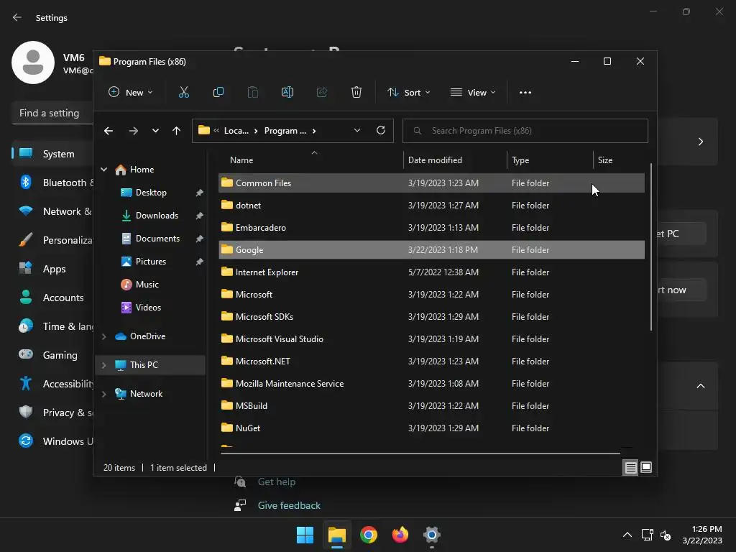Viewport: 736px width, 552px height.
Task: Click the network tray icon
Action: coord(648,535)
